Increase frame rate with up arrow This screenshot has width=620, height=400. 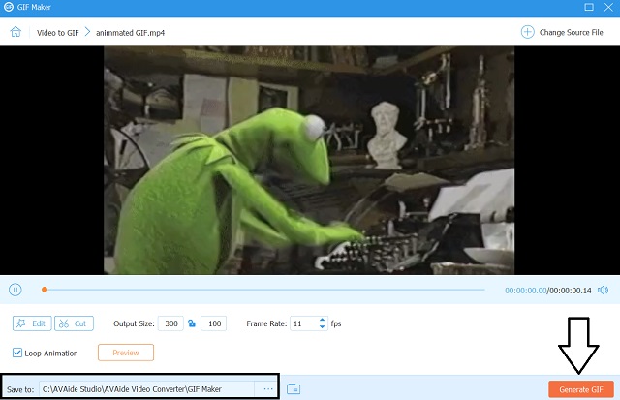[323, 320]
